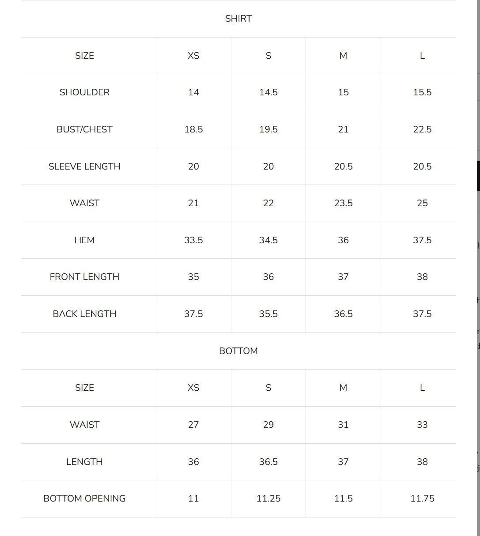Select the XS column header in shirt table
The width and height of the screenshot is (480, 536).
tap(193, 56)
